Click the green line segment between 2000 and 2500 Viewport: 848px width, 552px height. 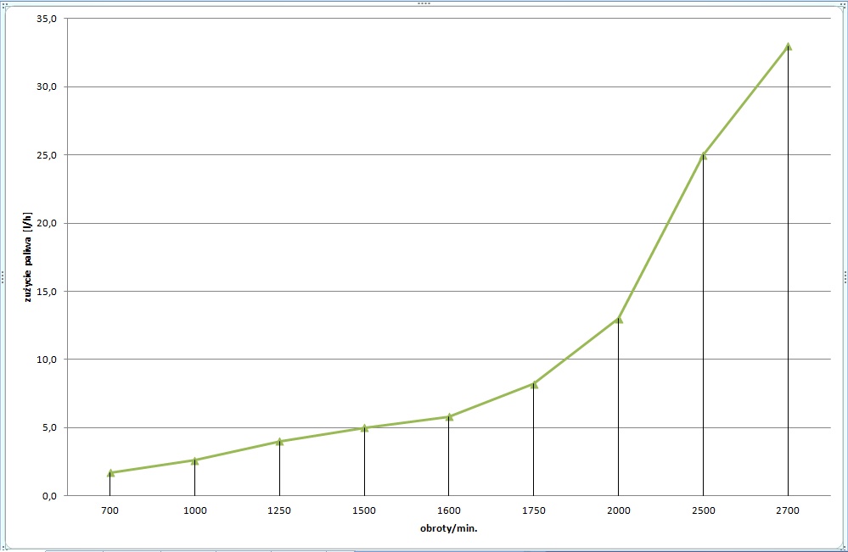[x=661, y=237]
